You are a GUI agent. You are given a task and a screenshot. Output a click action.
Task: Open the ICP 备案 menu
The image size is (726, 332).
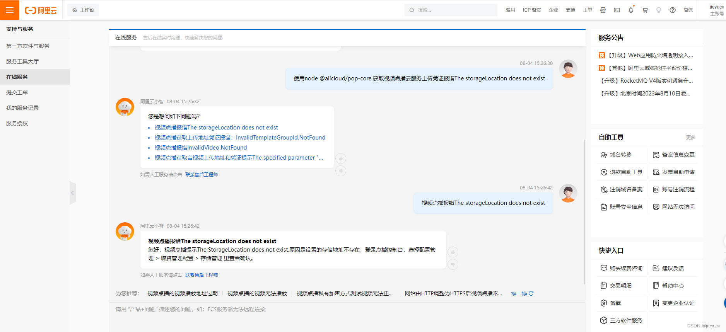point(532,10)
